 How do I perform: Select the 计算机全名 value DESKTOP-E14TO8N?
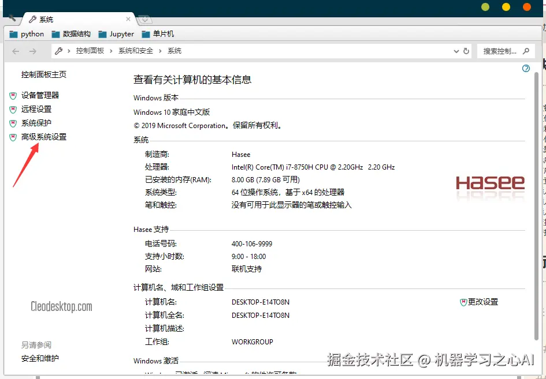click(261, 316)
